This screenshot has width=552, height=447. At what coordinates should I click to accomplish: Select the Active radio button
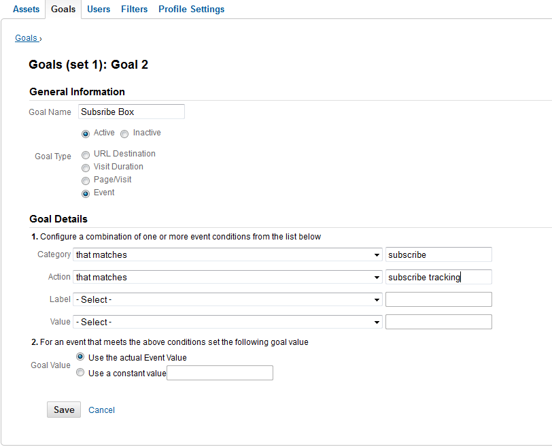86,134
